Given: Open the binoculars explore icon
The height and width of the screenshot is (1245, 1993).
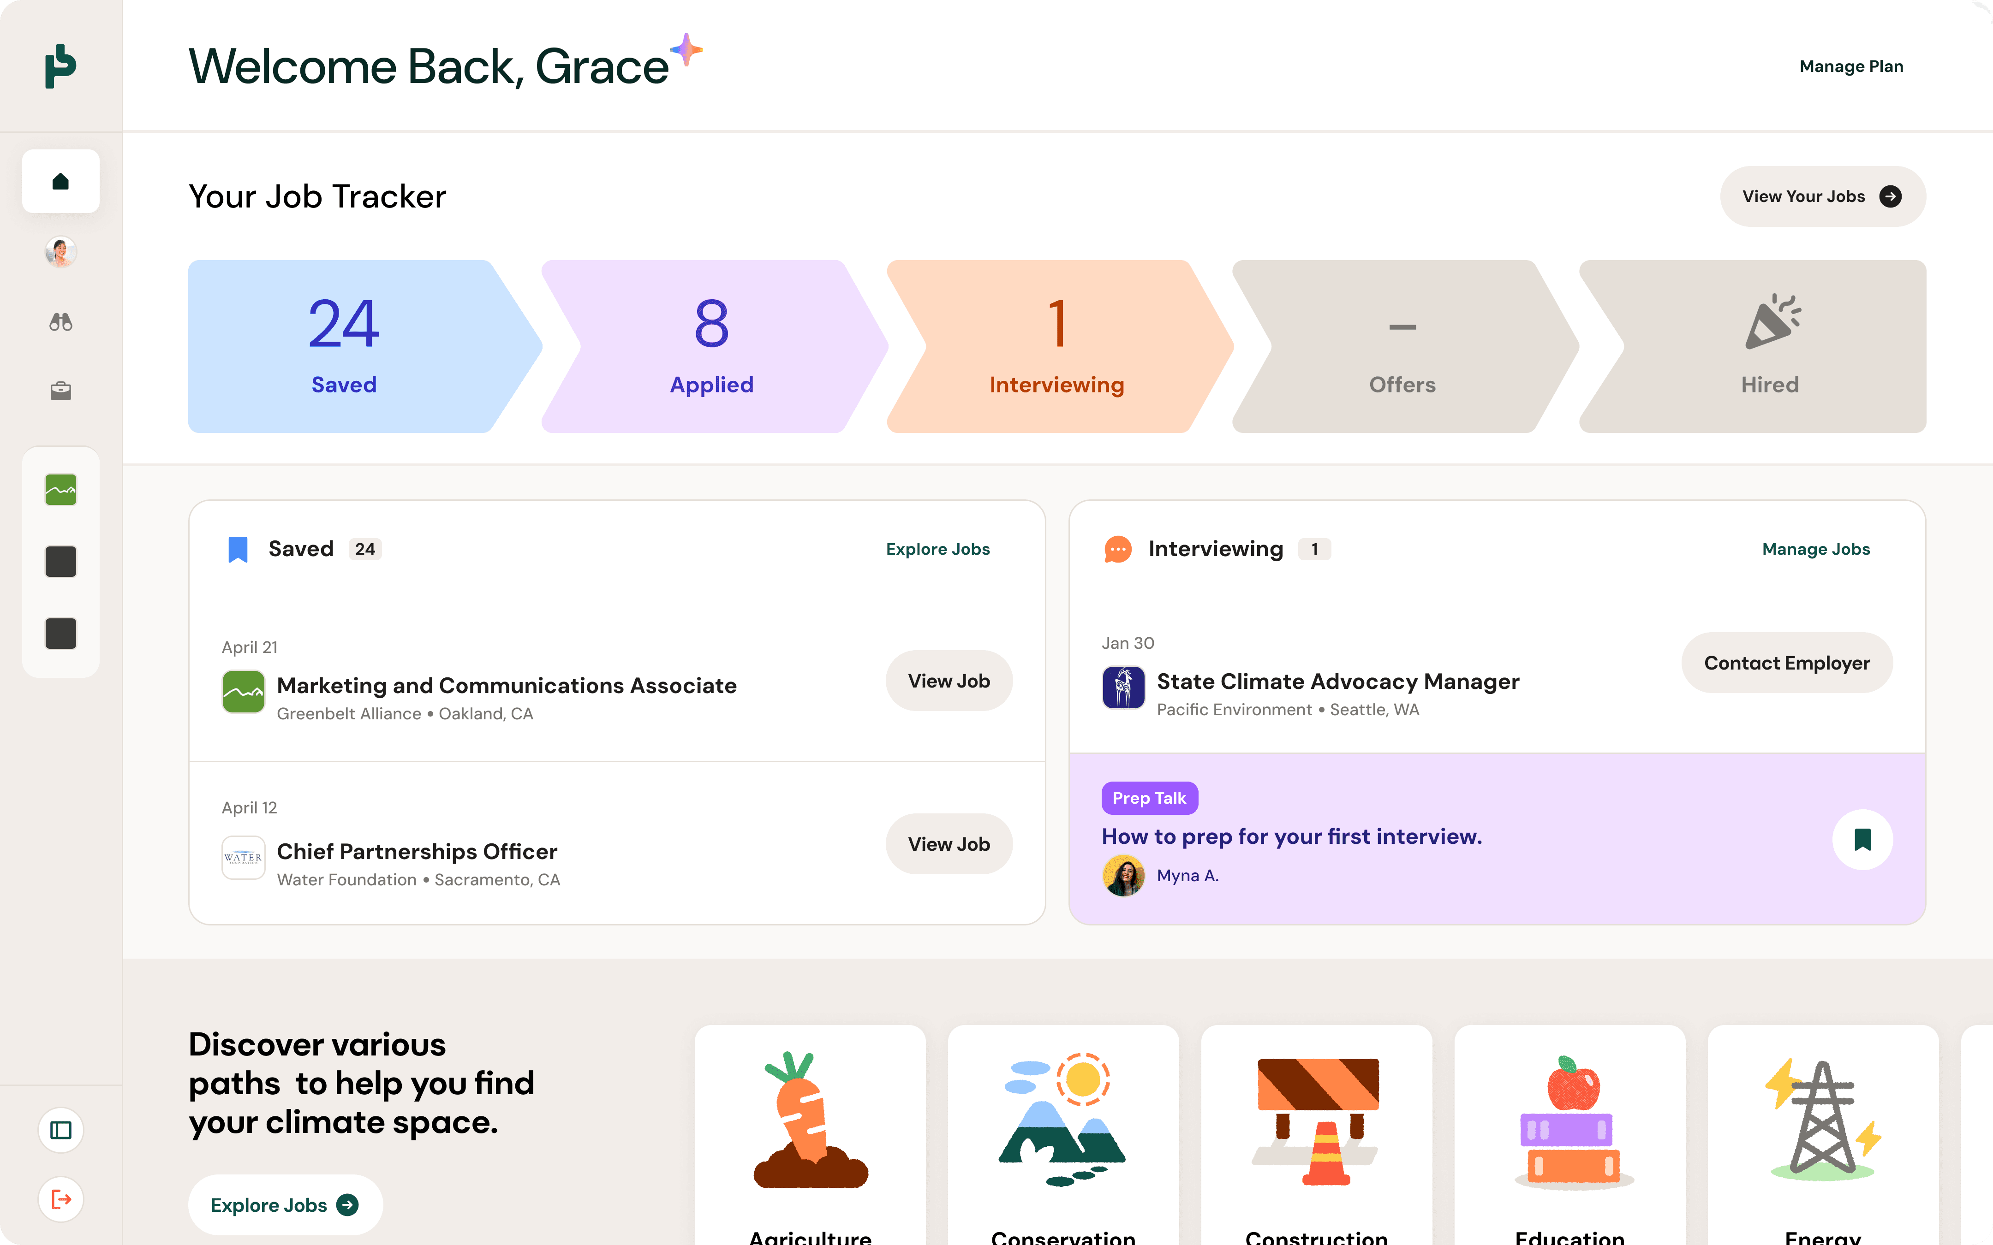Looking at the screenshot, I should point(60,322).
